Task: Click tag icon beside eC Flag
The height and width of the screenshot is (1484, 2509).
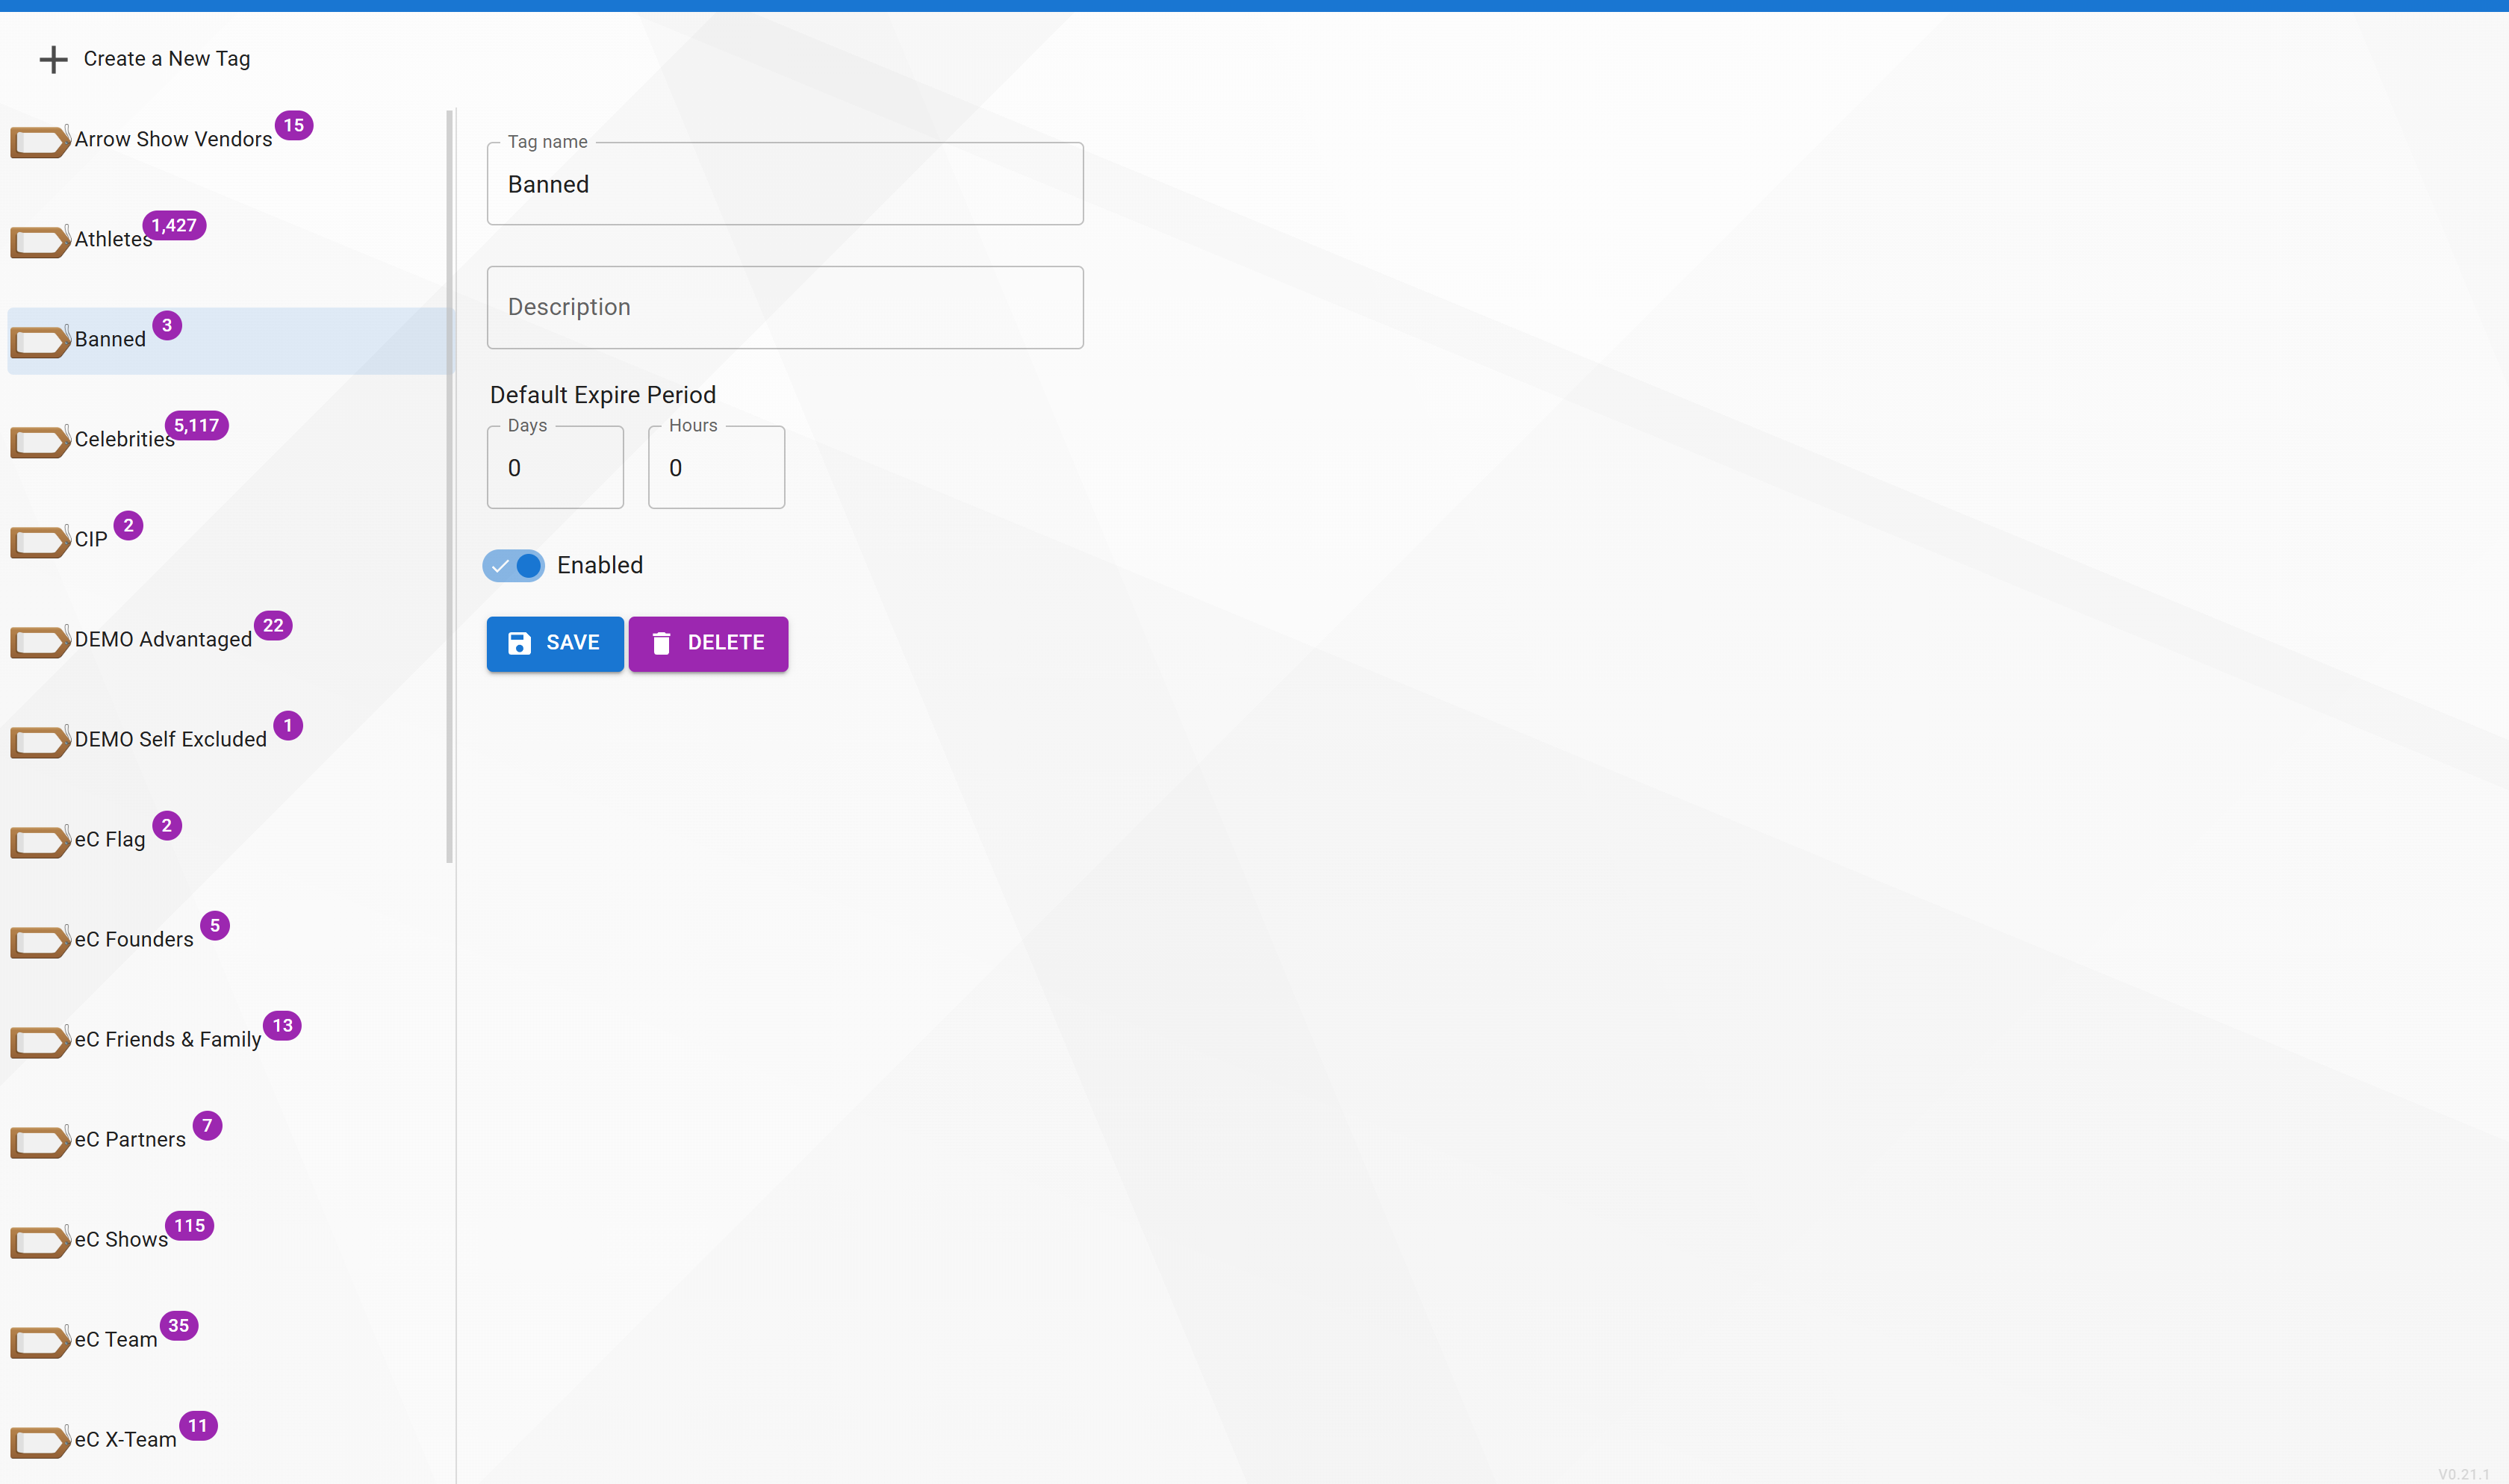Action: point(40,841)
